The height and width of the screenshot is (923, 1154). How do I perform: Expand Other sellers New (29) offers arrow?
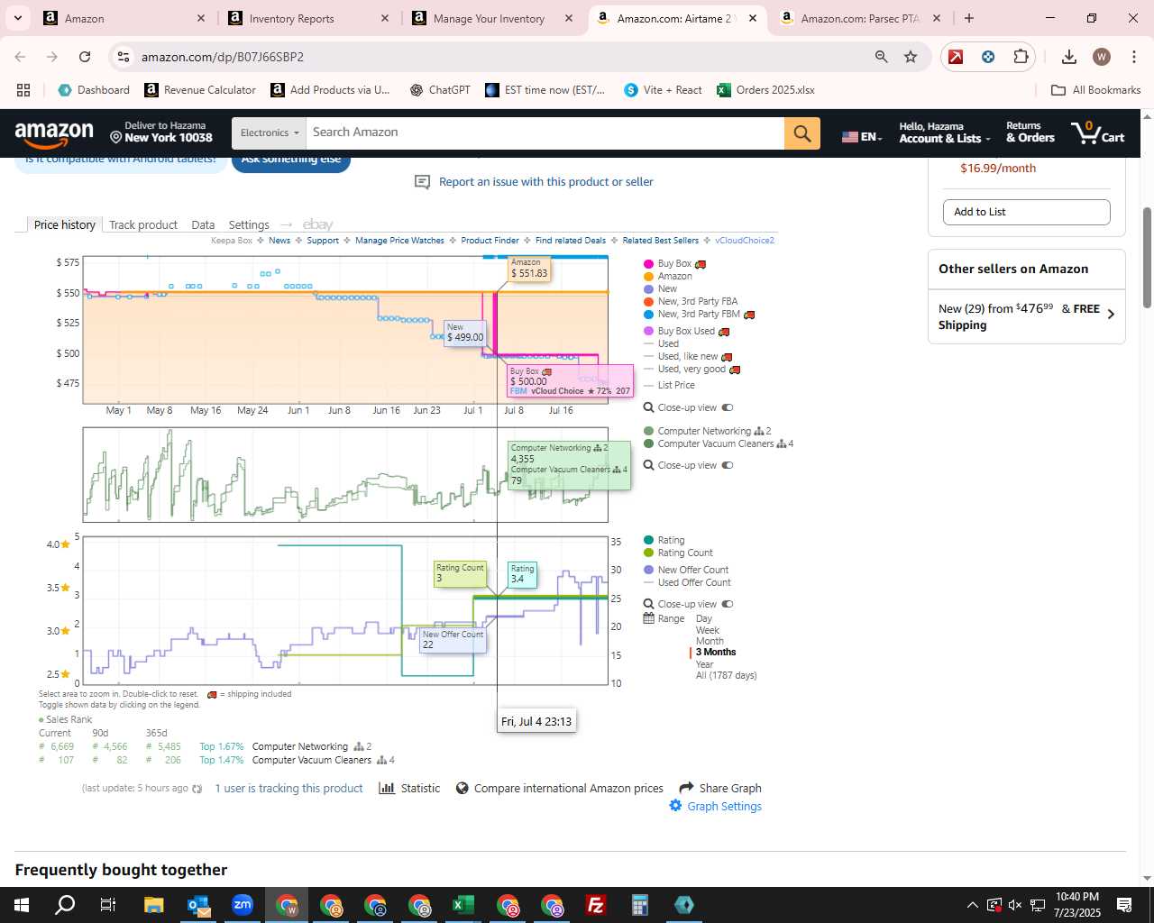click(x=1111, y=315)
